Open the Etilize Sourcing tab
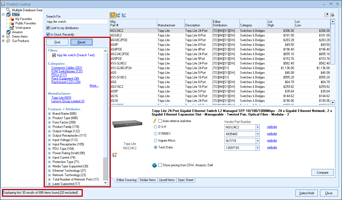Viewport: 342px width, 200px height. 126,180
